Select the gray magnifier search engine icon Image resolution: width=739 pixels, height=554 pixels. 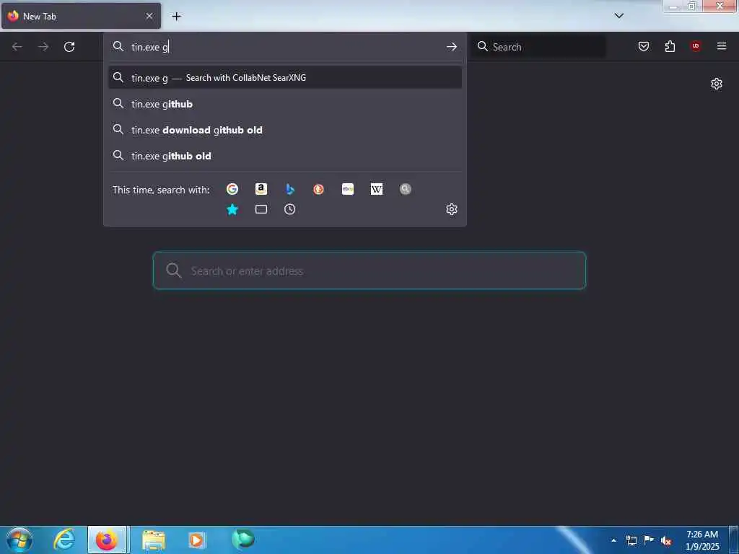pyautogui.click(x=406, y=189)
